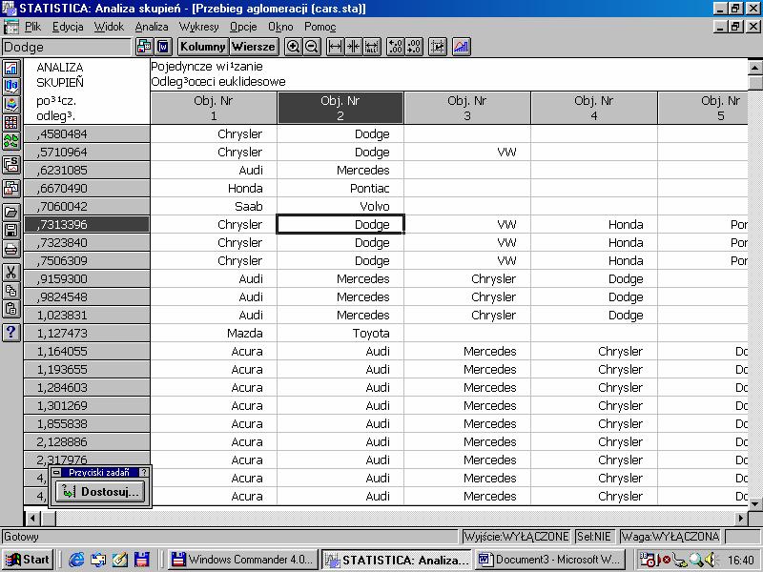This screenshot has height=572, width=763.
Task: Click the Open file folder icon
Action: 10,212
